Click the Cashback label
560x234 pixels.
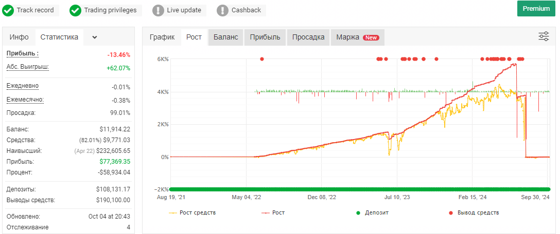(x=246, y=10)
